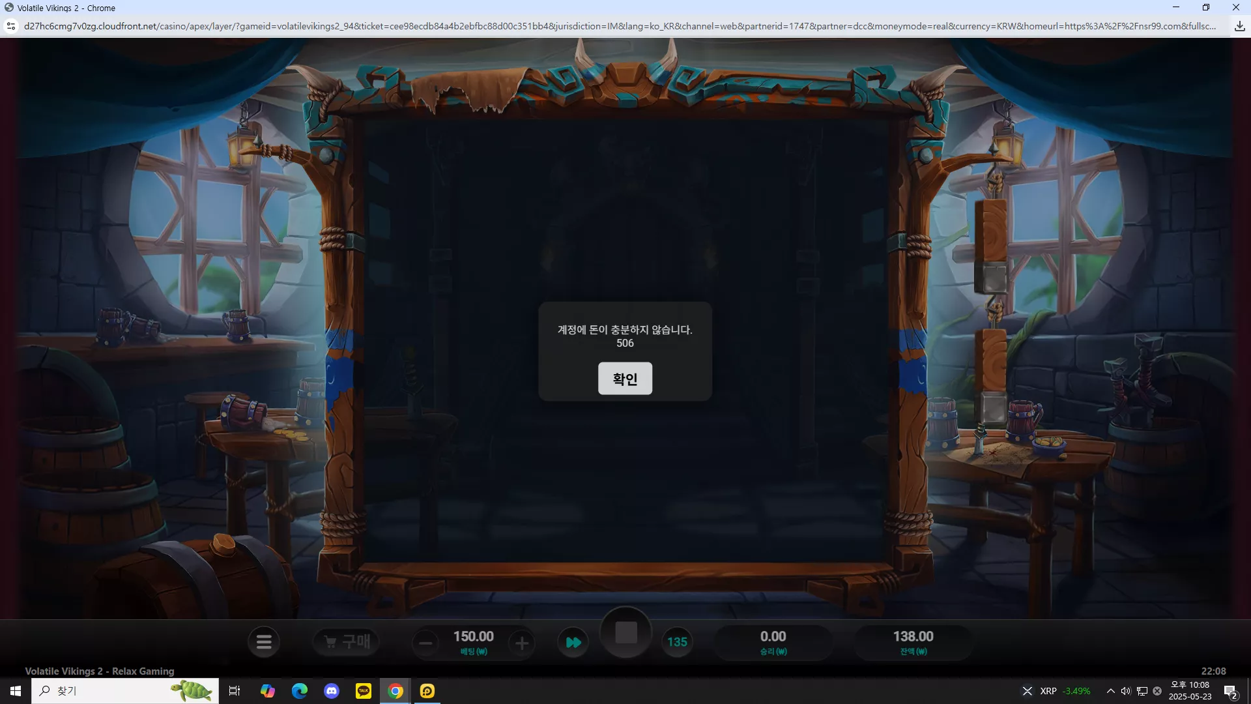Open the notification center icon

1231,692
